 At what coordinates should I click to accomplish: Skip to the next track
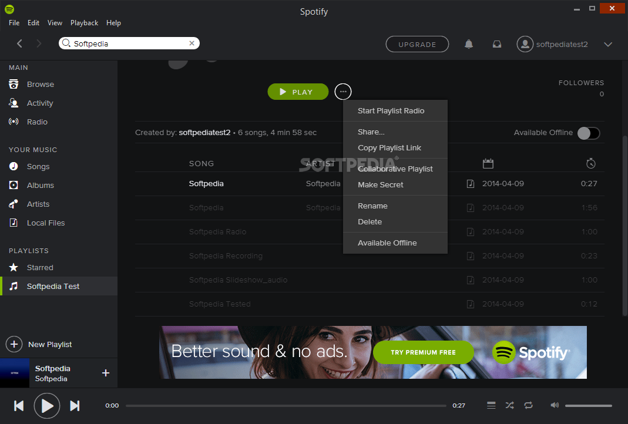pyautogui.click(x=75, y=406)
